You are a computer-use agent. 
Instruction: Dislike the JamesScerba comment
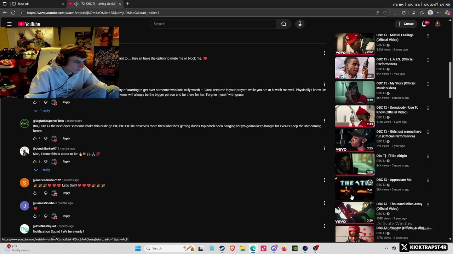(46, 216)
